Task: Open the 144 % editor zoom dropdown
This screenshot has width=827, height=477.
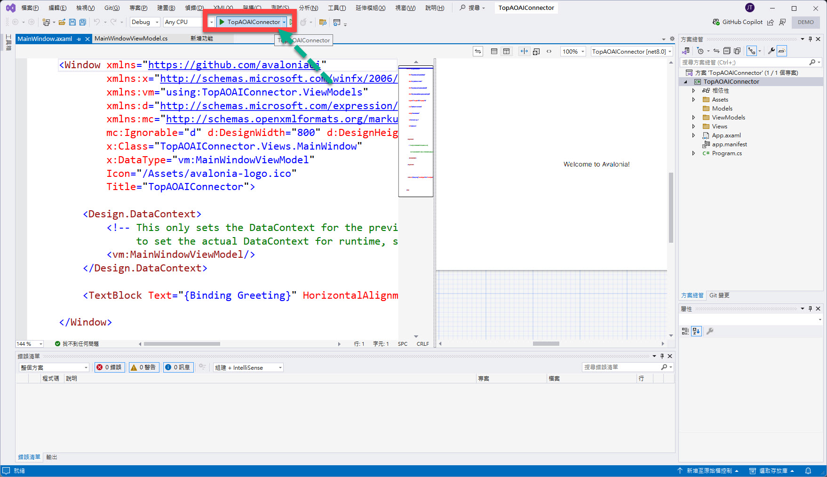Action: click(30, 344)
